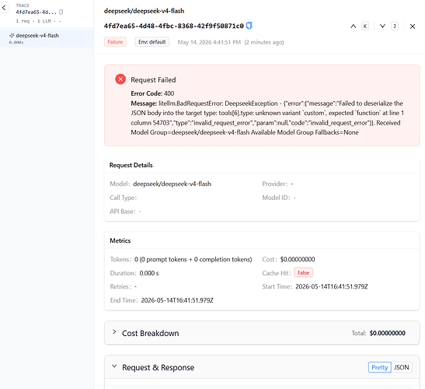This screenshot has height=389, width=425.
Task: Copy the full request ID 4fd7ea65-4d48
Action: click(x=249, y=26)
